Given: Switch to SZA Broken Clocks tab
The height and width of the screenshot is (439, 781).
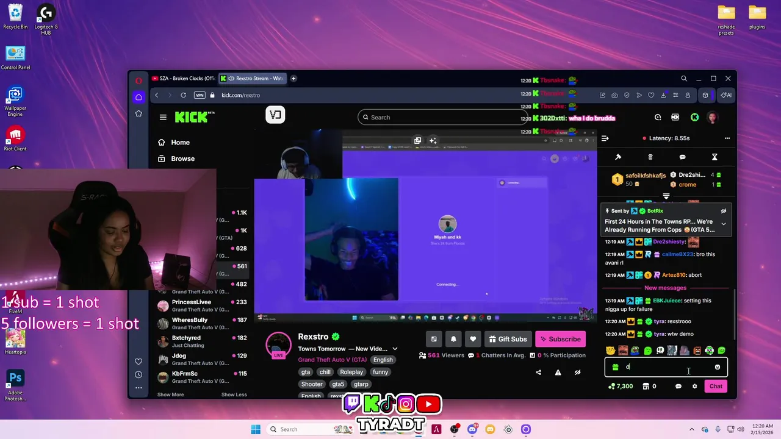Looking at the screenshot, I should [x=183, y=78].
